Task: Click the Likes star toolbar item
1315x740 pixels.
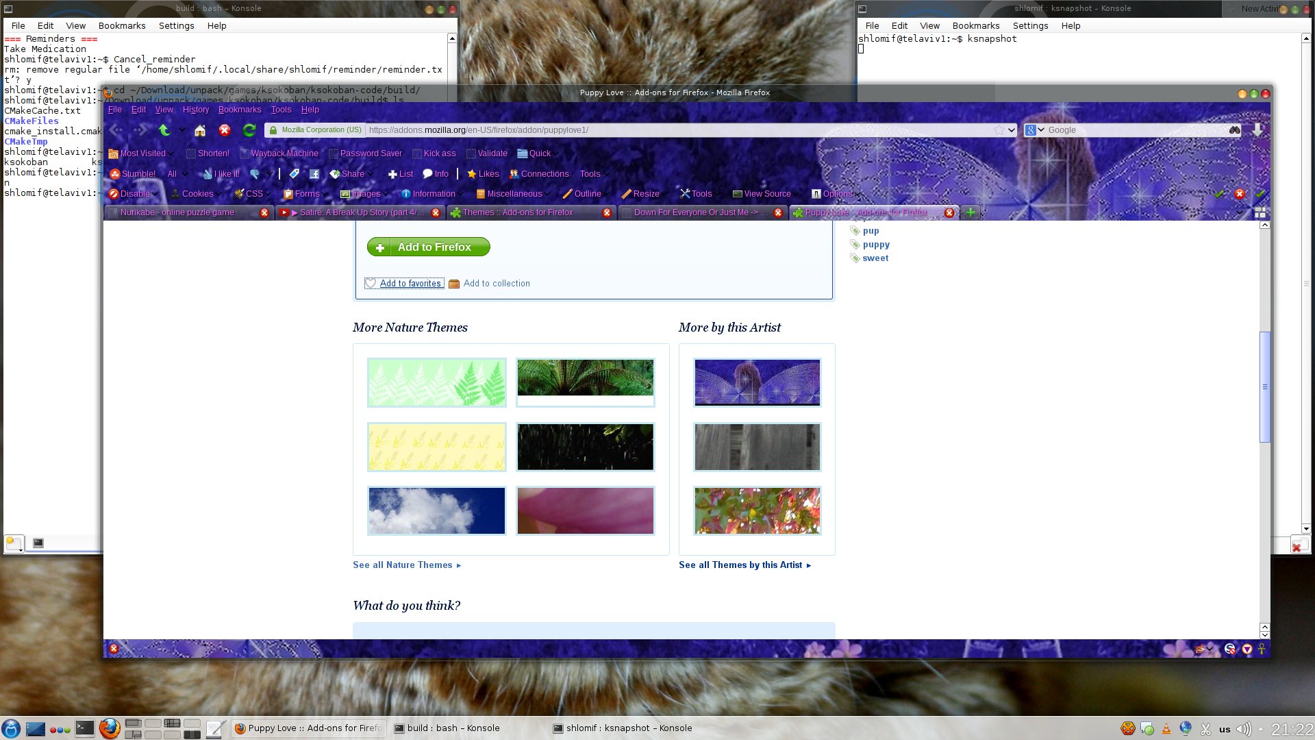Action: (x=483, y=174)
